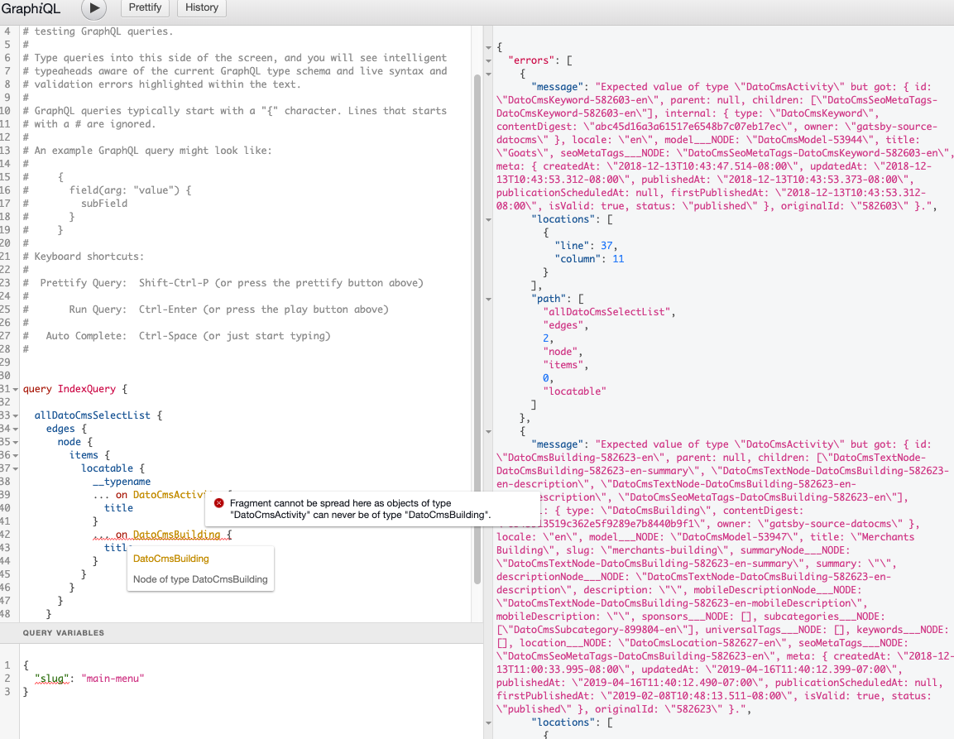Collapse the root object in the result pane

tap(488, 47)
